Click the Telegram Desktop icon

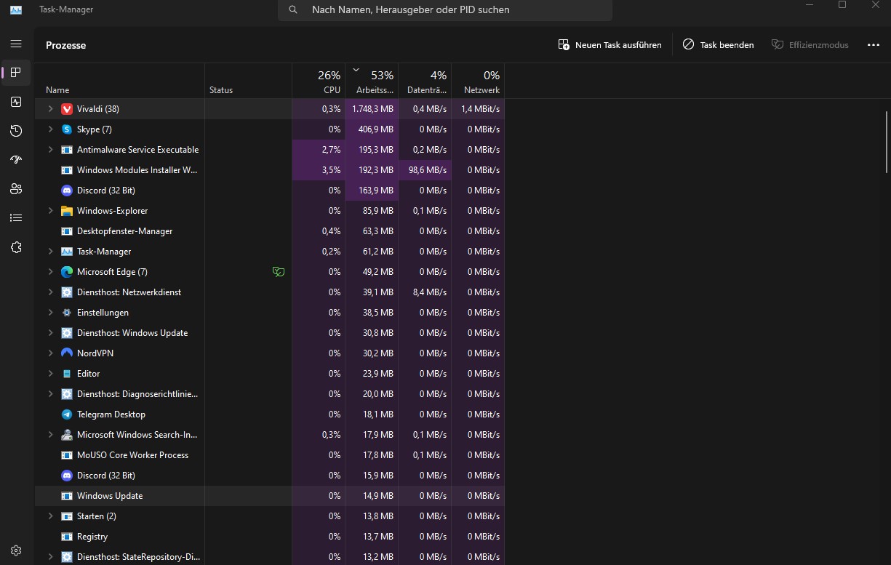tap(67, 414)
